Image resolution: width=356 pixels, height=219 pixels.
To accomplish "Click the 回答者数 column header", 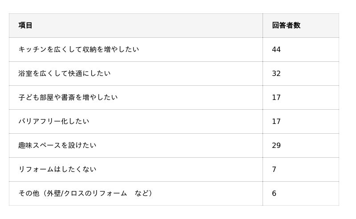I will (286, 25).
